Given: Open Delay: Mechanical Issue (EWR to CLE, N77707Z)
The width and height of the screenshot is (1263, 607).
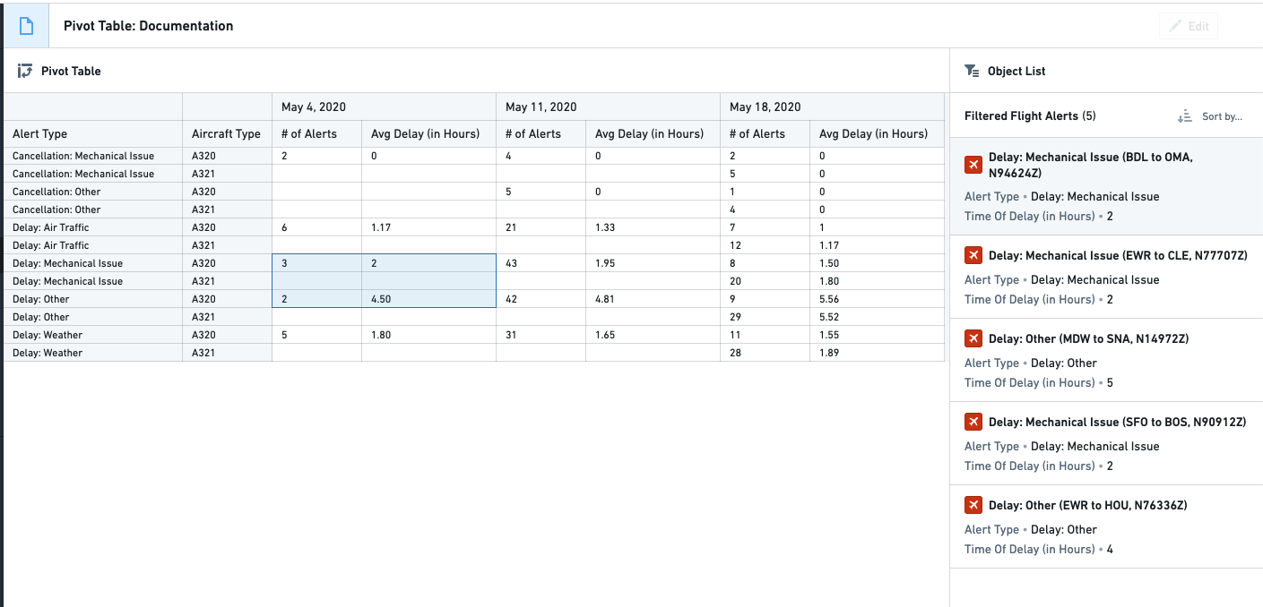Looking at the screenshot, I should [x=1106, y=277].
